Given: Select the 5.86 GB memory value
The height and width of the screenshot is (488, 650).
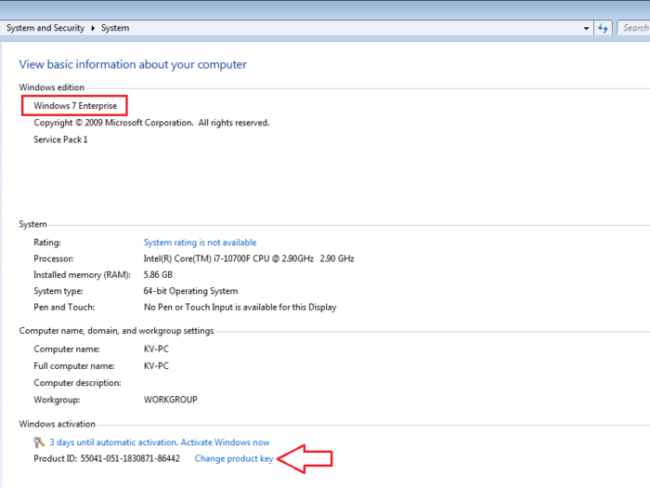Looking at the screenshot, I should 158,275.
